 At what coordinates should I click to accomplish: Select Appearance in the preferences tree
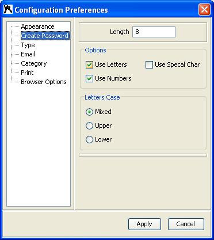click(37, 26)
